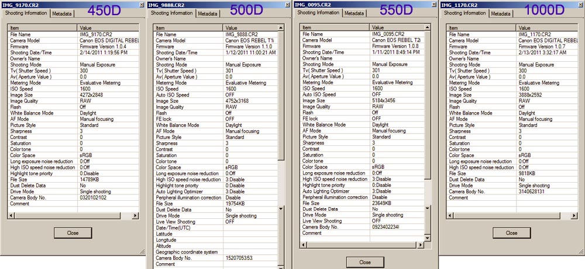Screen dimensions: 585x269
Task: Click the Close button in the IMG_0095.CR2 window
Action: (365, 262)
